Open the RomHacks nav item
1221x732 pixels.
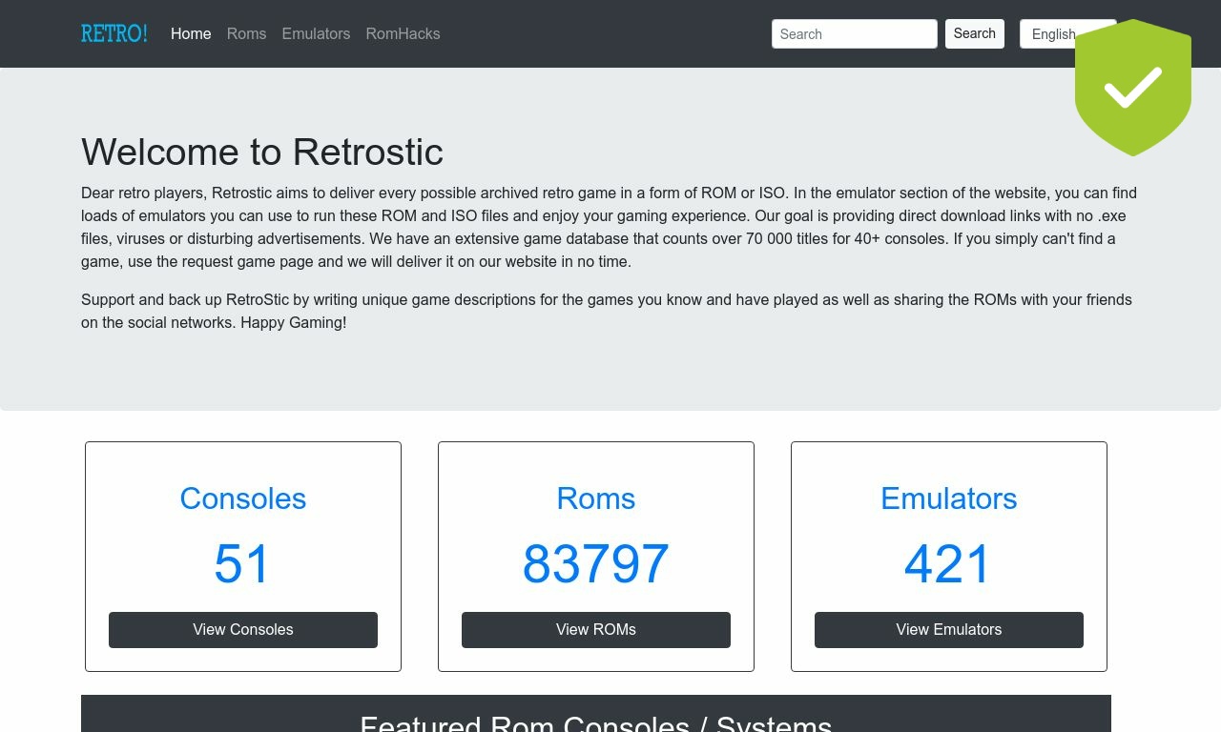point(403,33)
